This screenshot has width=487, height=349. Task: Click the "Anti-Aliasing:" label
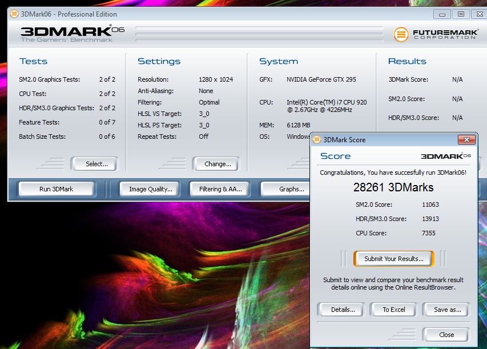coord(156,91)
